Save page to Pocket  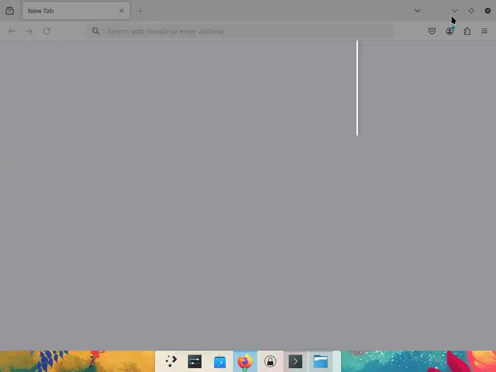432,31
